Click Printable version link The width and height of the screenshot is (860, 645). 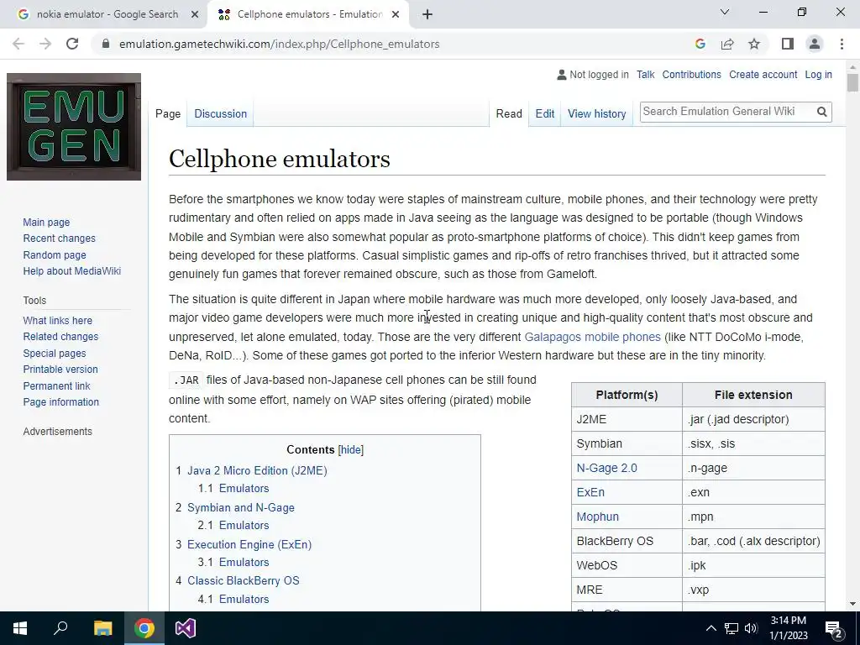pyautogui.click(x=60, y=370)
